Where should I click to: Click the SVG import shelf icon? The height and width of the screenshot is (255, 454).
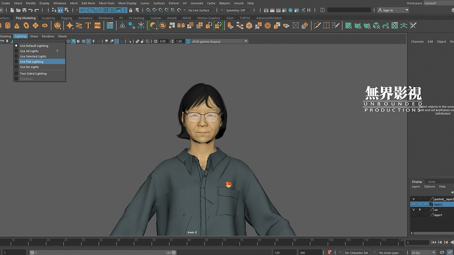pyautogui.click(x=97, y=25)
